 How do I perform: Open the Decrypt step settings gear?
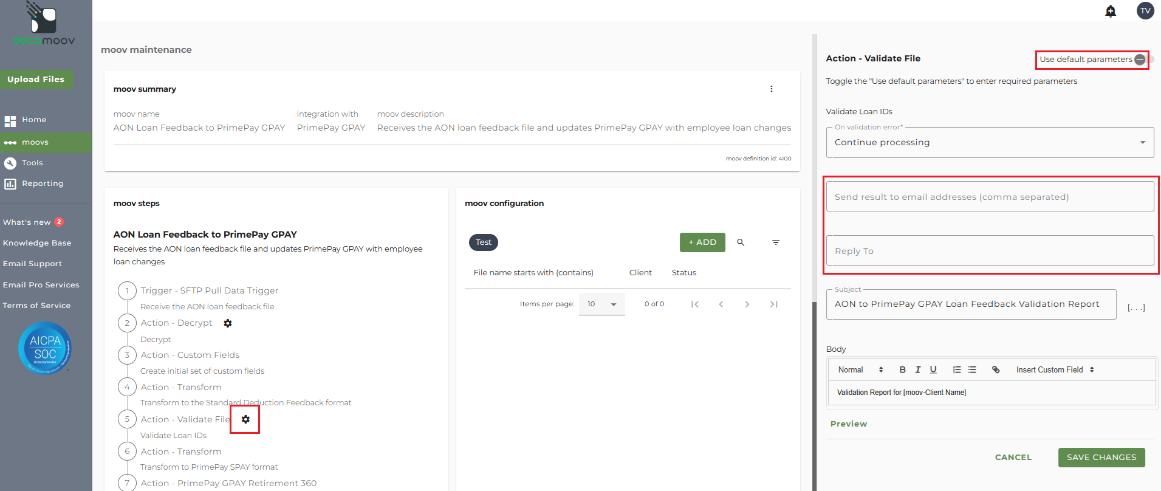pyautogui.click(x=228, y=323)
